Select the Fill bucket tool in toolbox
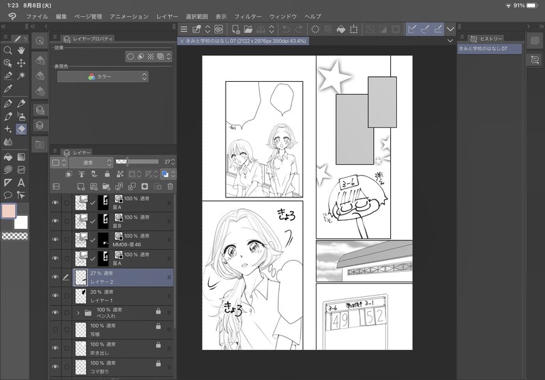The height and width of the screenshot is (380, 545). 8,157
